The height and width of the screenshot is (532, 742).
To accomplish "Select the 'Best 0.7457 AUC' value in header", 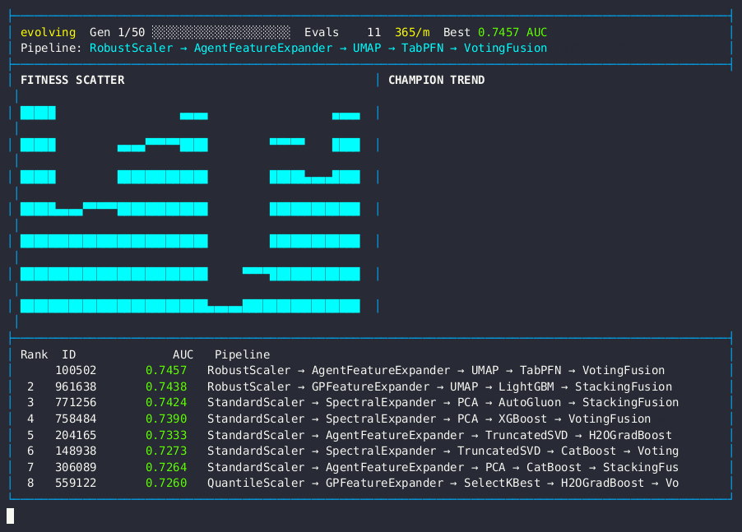I will (495, 32).
